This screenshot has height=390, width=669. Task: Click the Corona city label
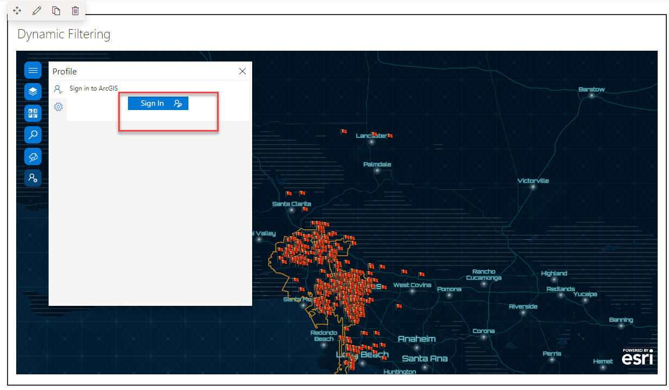483,331
